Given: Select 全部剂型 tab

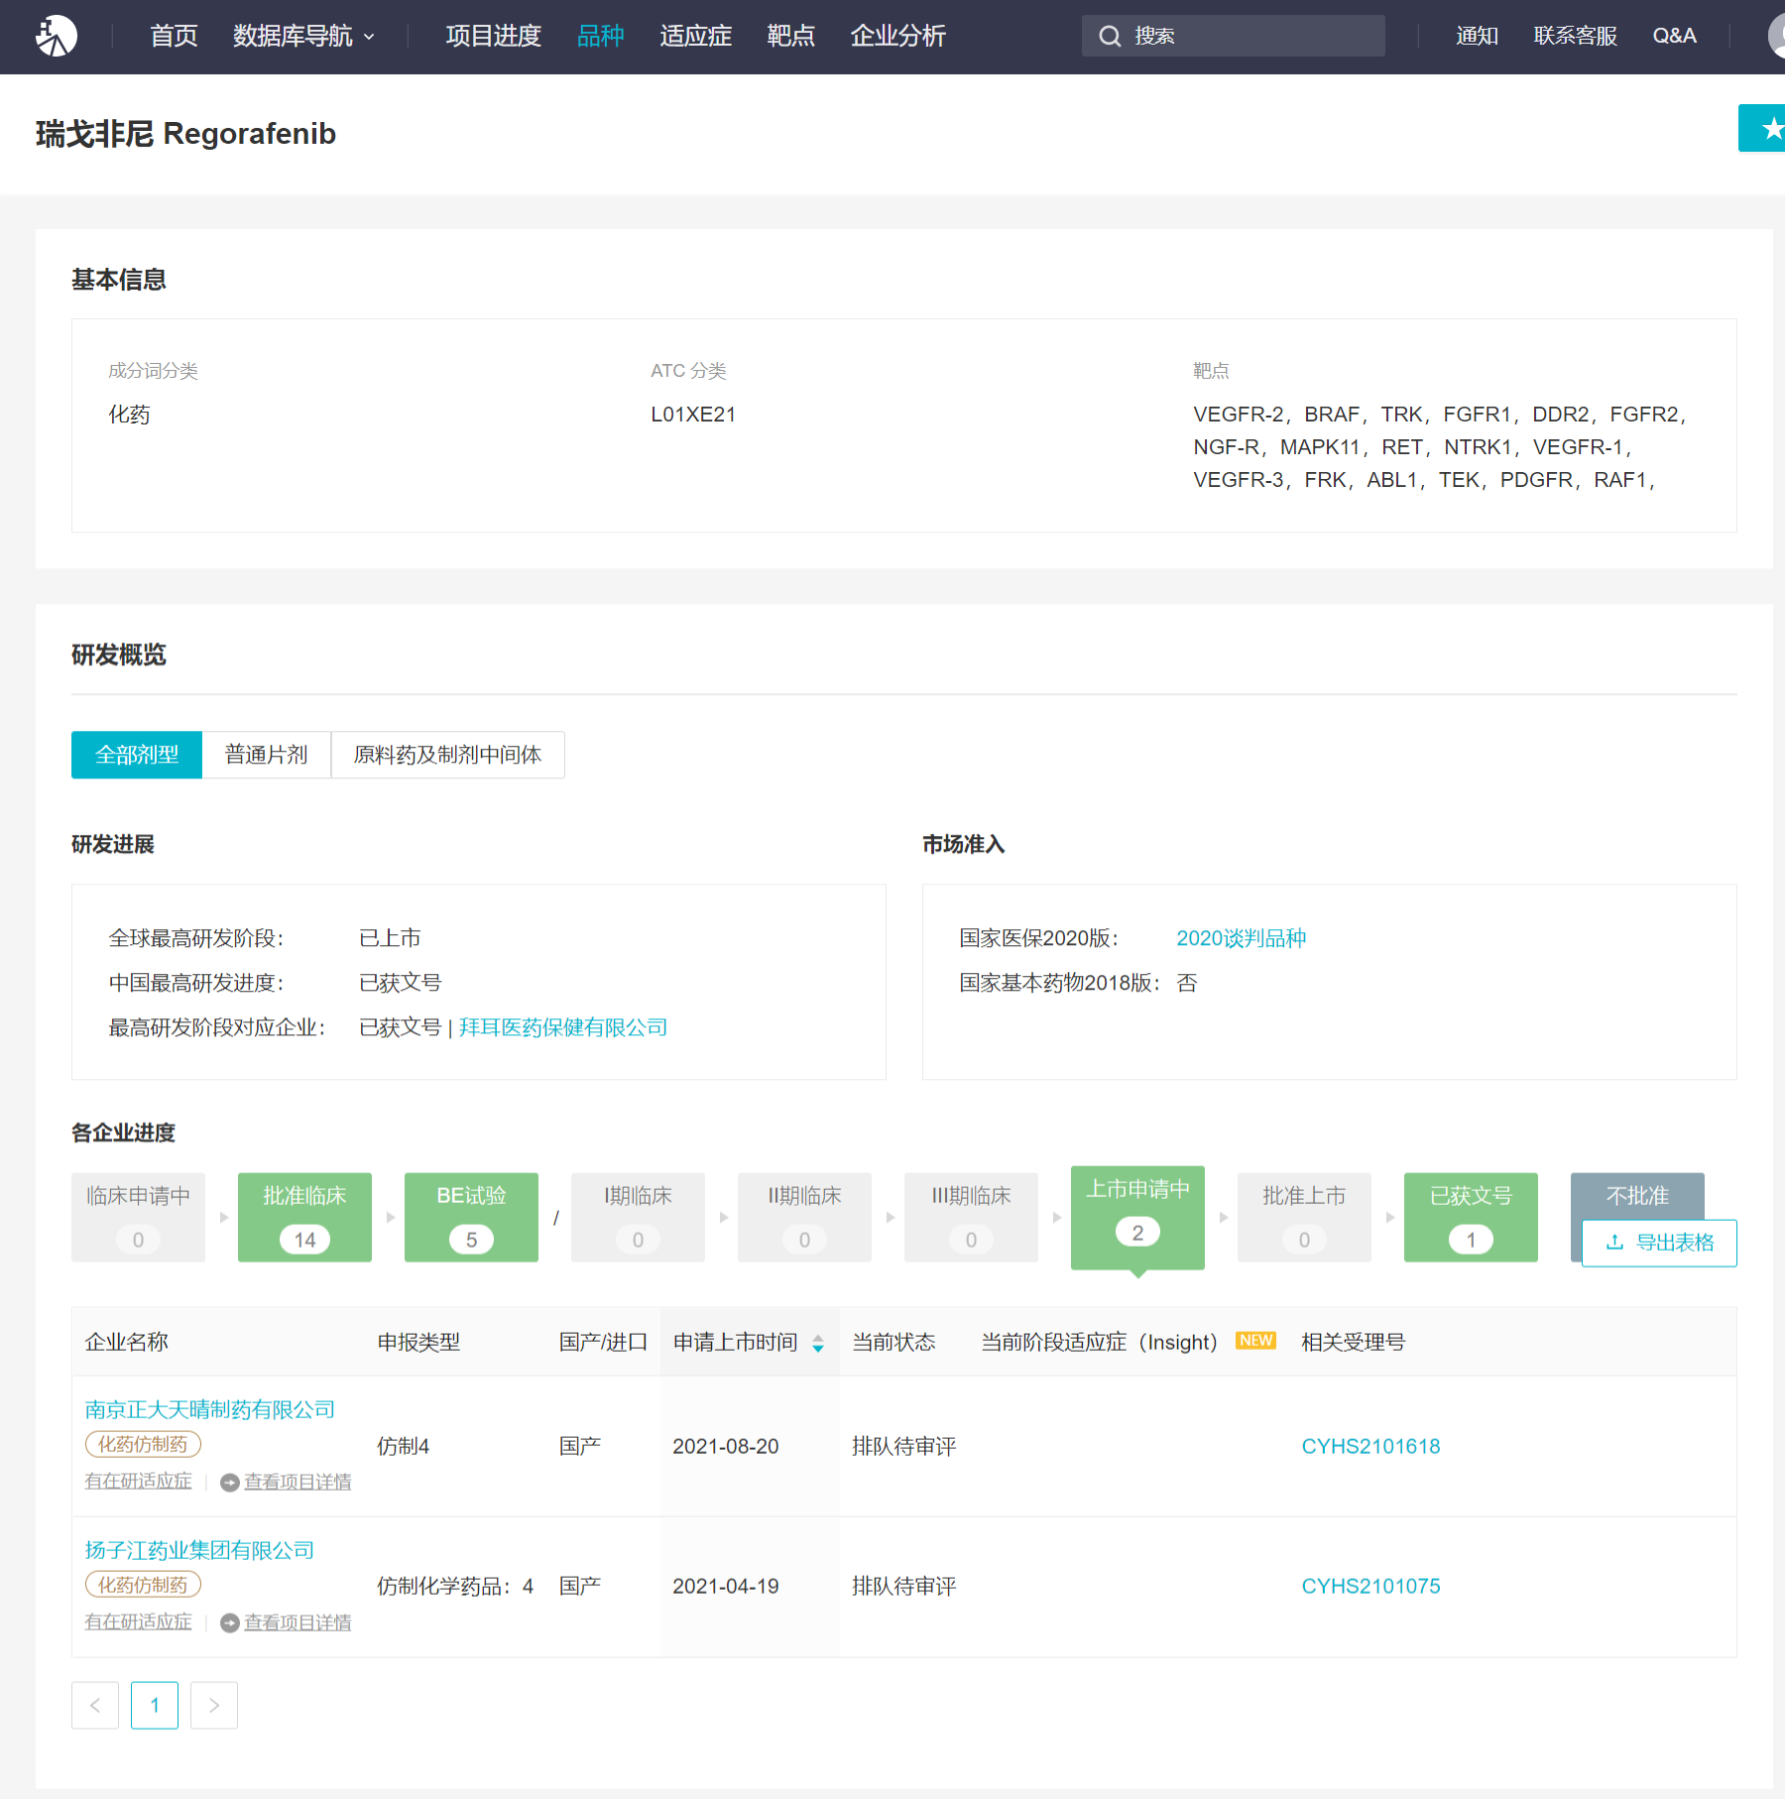Looking at the screenshot, I should tap(137, 755).
